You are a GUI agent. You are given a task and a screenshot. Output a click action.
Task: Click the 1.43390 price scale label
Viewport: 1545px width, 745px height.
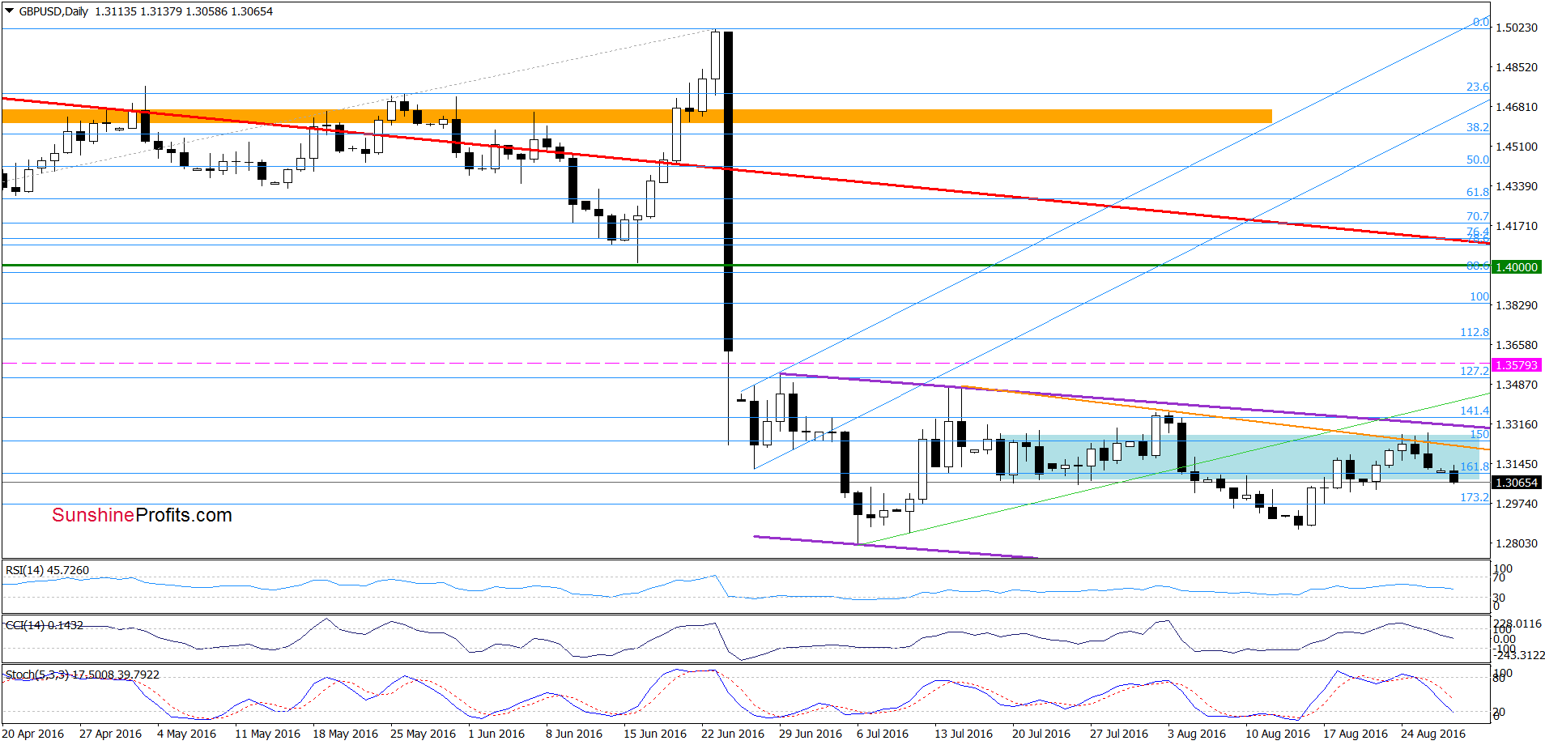(x=1516, y=186)
